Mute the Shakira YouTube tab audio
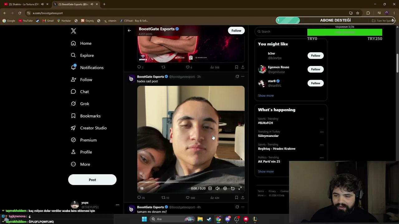The image size is (399, 224). point(42,4)
